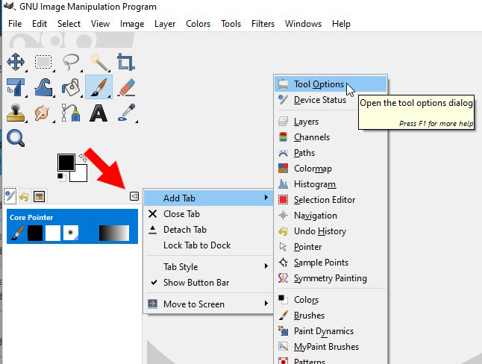Add the Navigation dialog
Screen dimensions: 482x364
pyautogui.click(x=331, y=216)
